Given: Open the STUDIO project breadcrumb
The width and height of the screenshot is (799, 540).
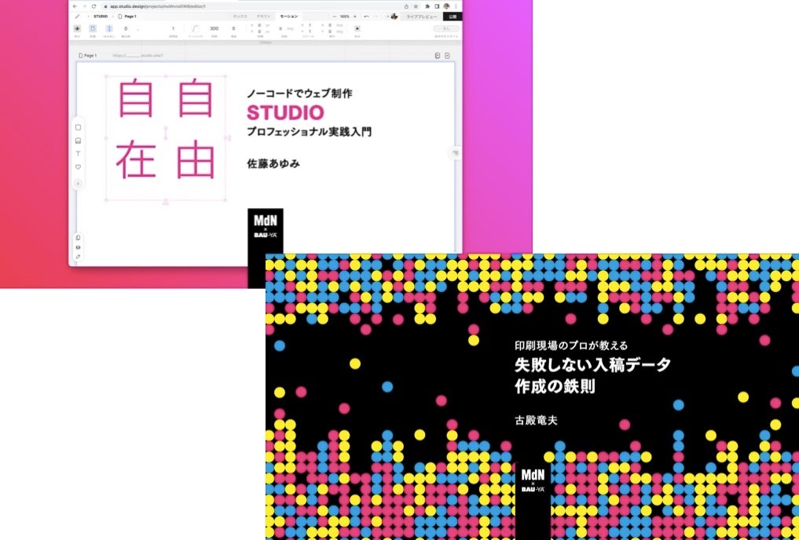Looking at the screenshot, I should 101,16.
